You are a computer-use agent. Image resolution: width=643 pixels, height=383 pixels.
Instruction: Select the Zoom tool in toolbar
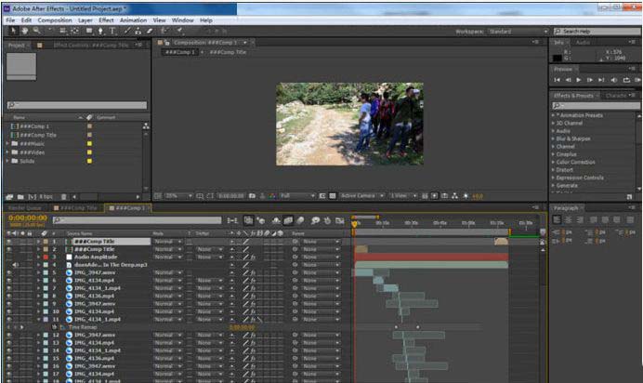pos(34,31)
